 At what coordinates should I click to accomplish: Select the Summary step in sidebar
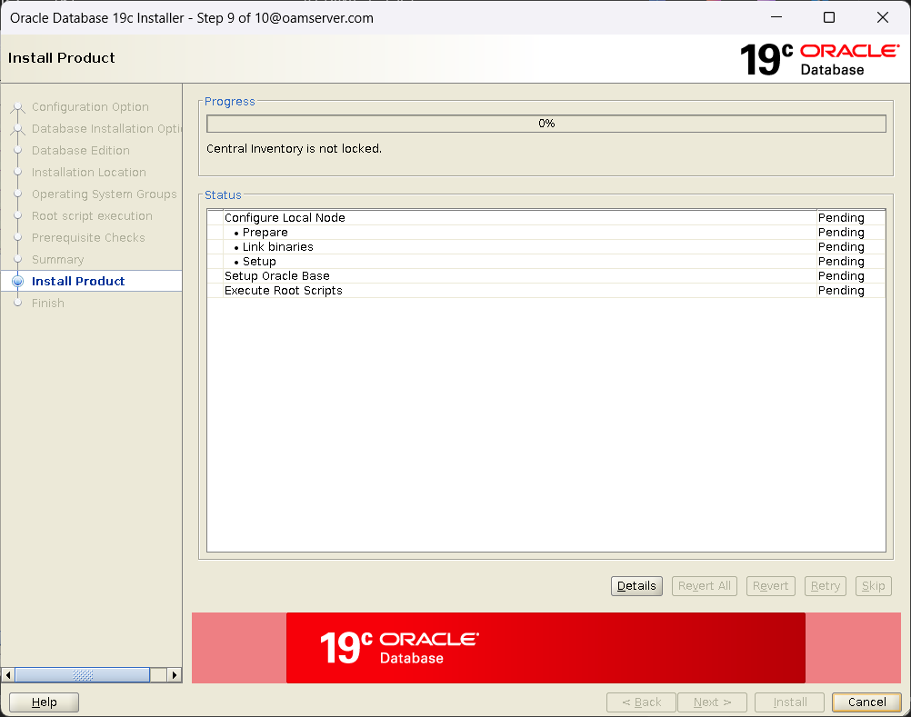(57, 260)
